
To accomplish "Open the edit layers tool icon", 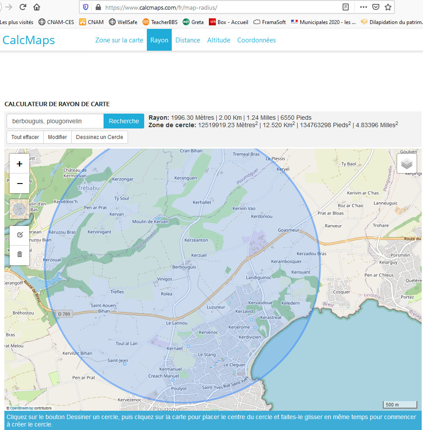I will coord(20,235).
